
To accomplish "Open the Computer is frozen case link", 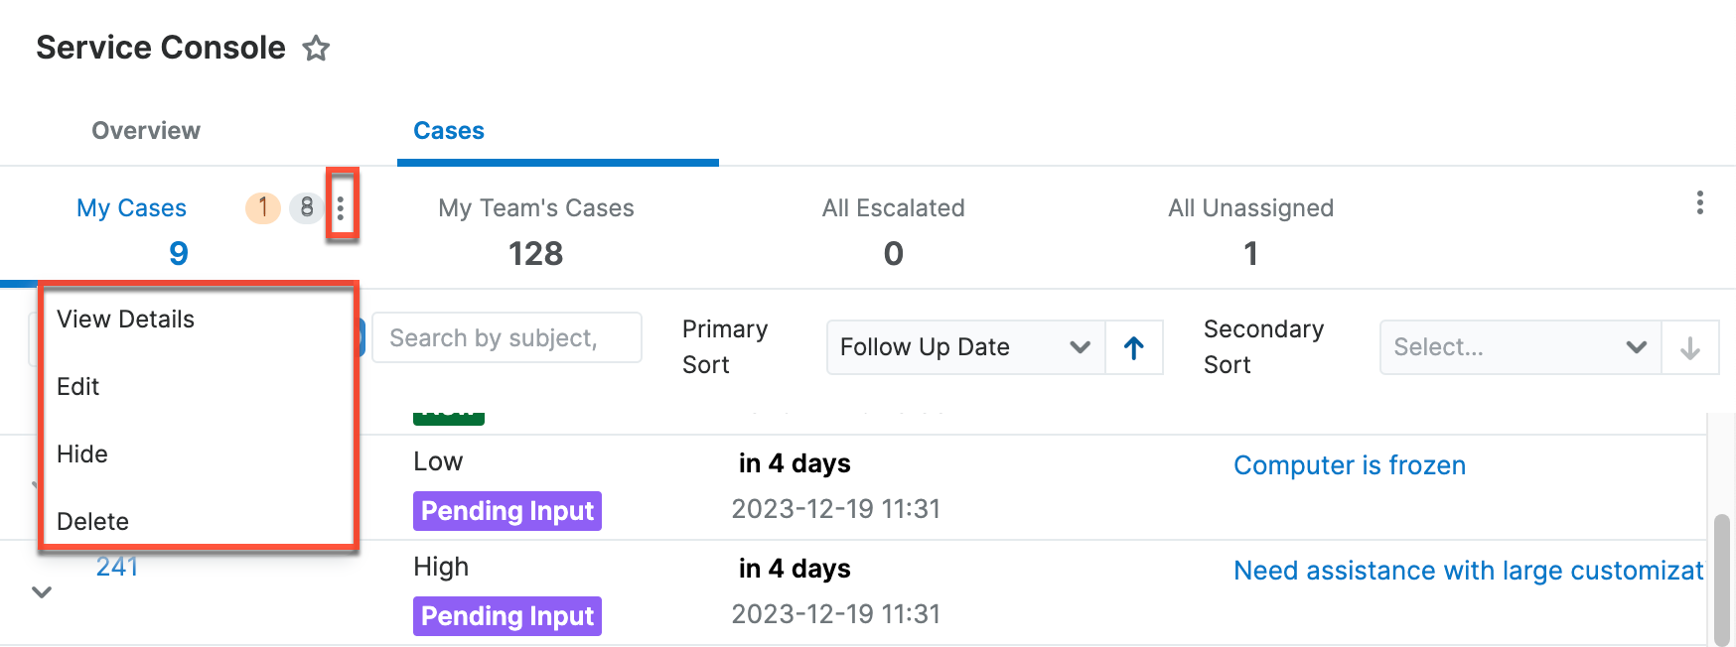I will pos(1349,465).
